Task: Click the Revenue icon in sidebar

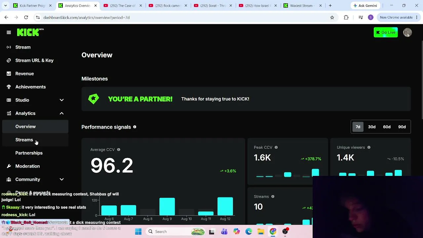Action: [x=9, y=74]
